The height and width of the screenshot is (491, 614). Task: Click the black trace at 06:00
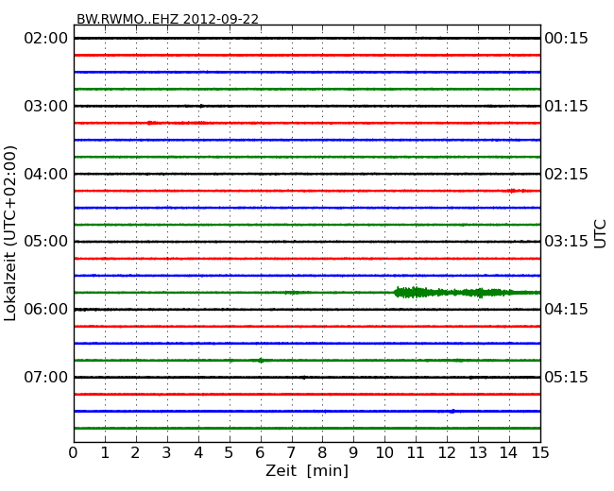[x=307, y=310]
